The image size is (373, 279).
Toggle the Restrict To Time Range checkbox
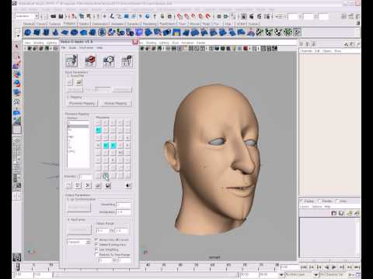pyautogui.click(x=96, y=255)
